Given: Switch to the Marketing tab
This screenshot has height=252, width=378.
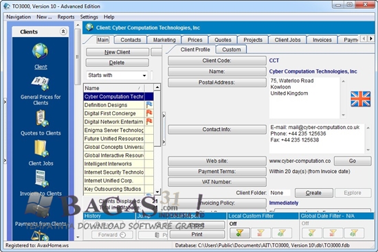Looking at the screenshot, I should click(164, 40).
